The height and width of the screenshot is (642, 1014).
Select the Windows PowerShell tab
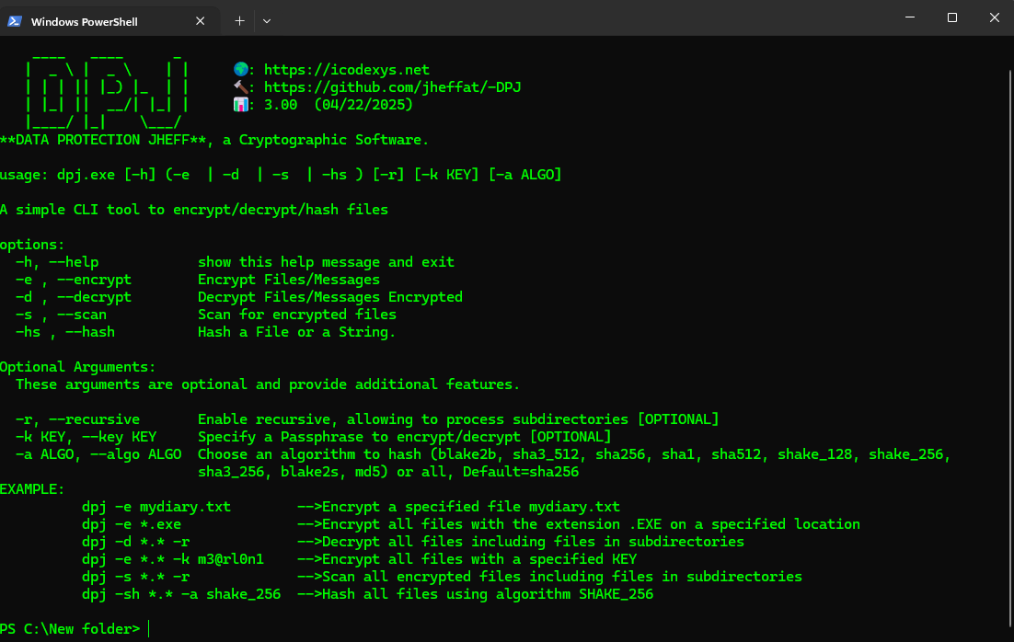point(109,21)
